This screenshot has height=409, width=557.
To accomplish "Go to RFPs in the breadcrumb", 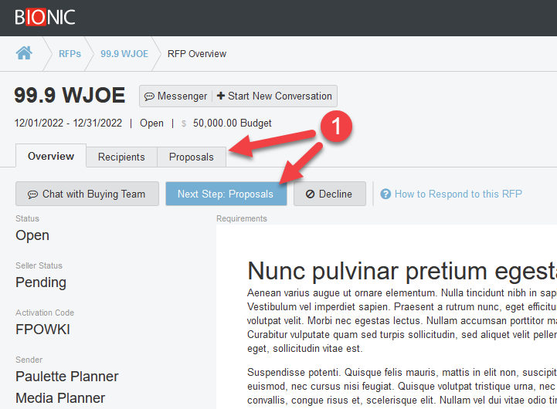I will point(70,54).
